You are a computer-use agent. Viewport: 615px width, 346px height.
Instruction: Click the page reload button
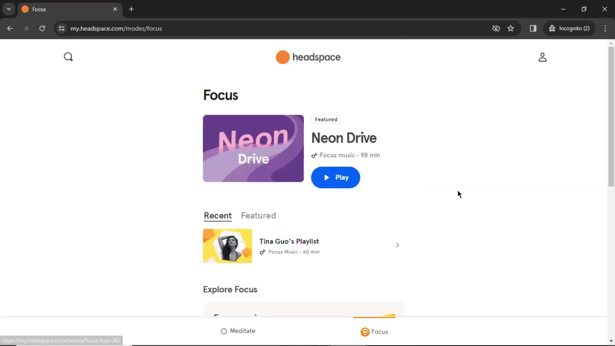[x=42, y=28]
